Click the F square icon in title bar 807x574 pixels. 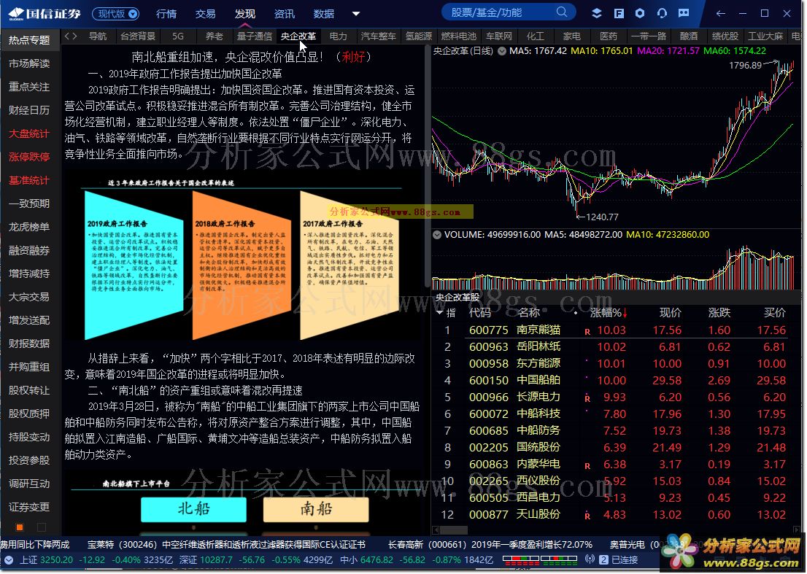click(x=619, y=13)
